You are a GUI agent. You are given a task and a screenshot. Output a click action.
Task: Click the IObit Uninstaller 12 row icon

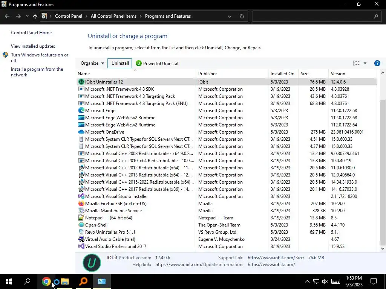tap(81, 82)
